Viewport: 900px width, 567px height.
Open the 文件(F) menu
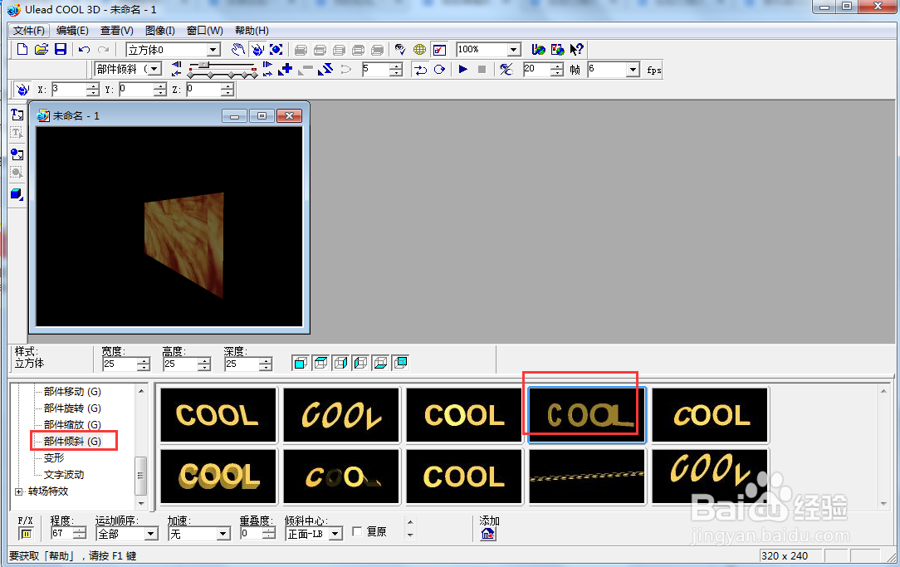point(29,31)
